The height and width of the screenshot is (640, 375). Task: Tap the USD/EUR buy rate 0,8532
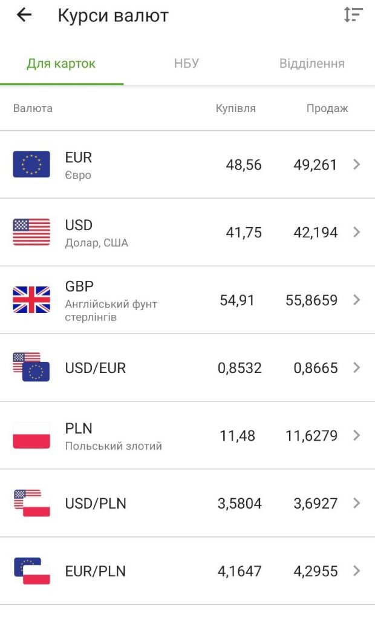point(240,368)
